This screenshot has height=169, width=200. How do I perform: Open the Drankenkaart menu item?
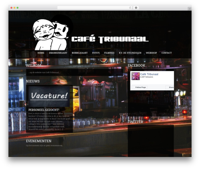coord(58,53)
